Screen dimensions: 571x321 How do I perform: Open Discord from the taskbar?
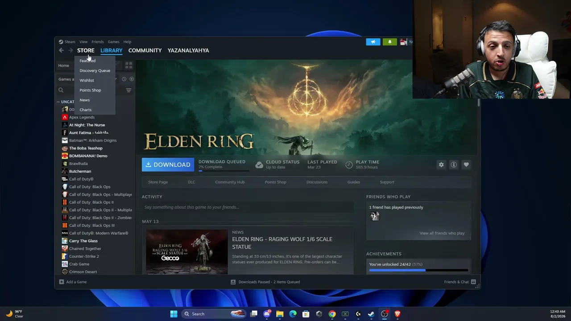point(267,314)
